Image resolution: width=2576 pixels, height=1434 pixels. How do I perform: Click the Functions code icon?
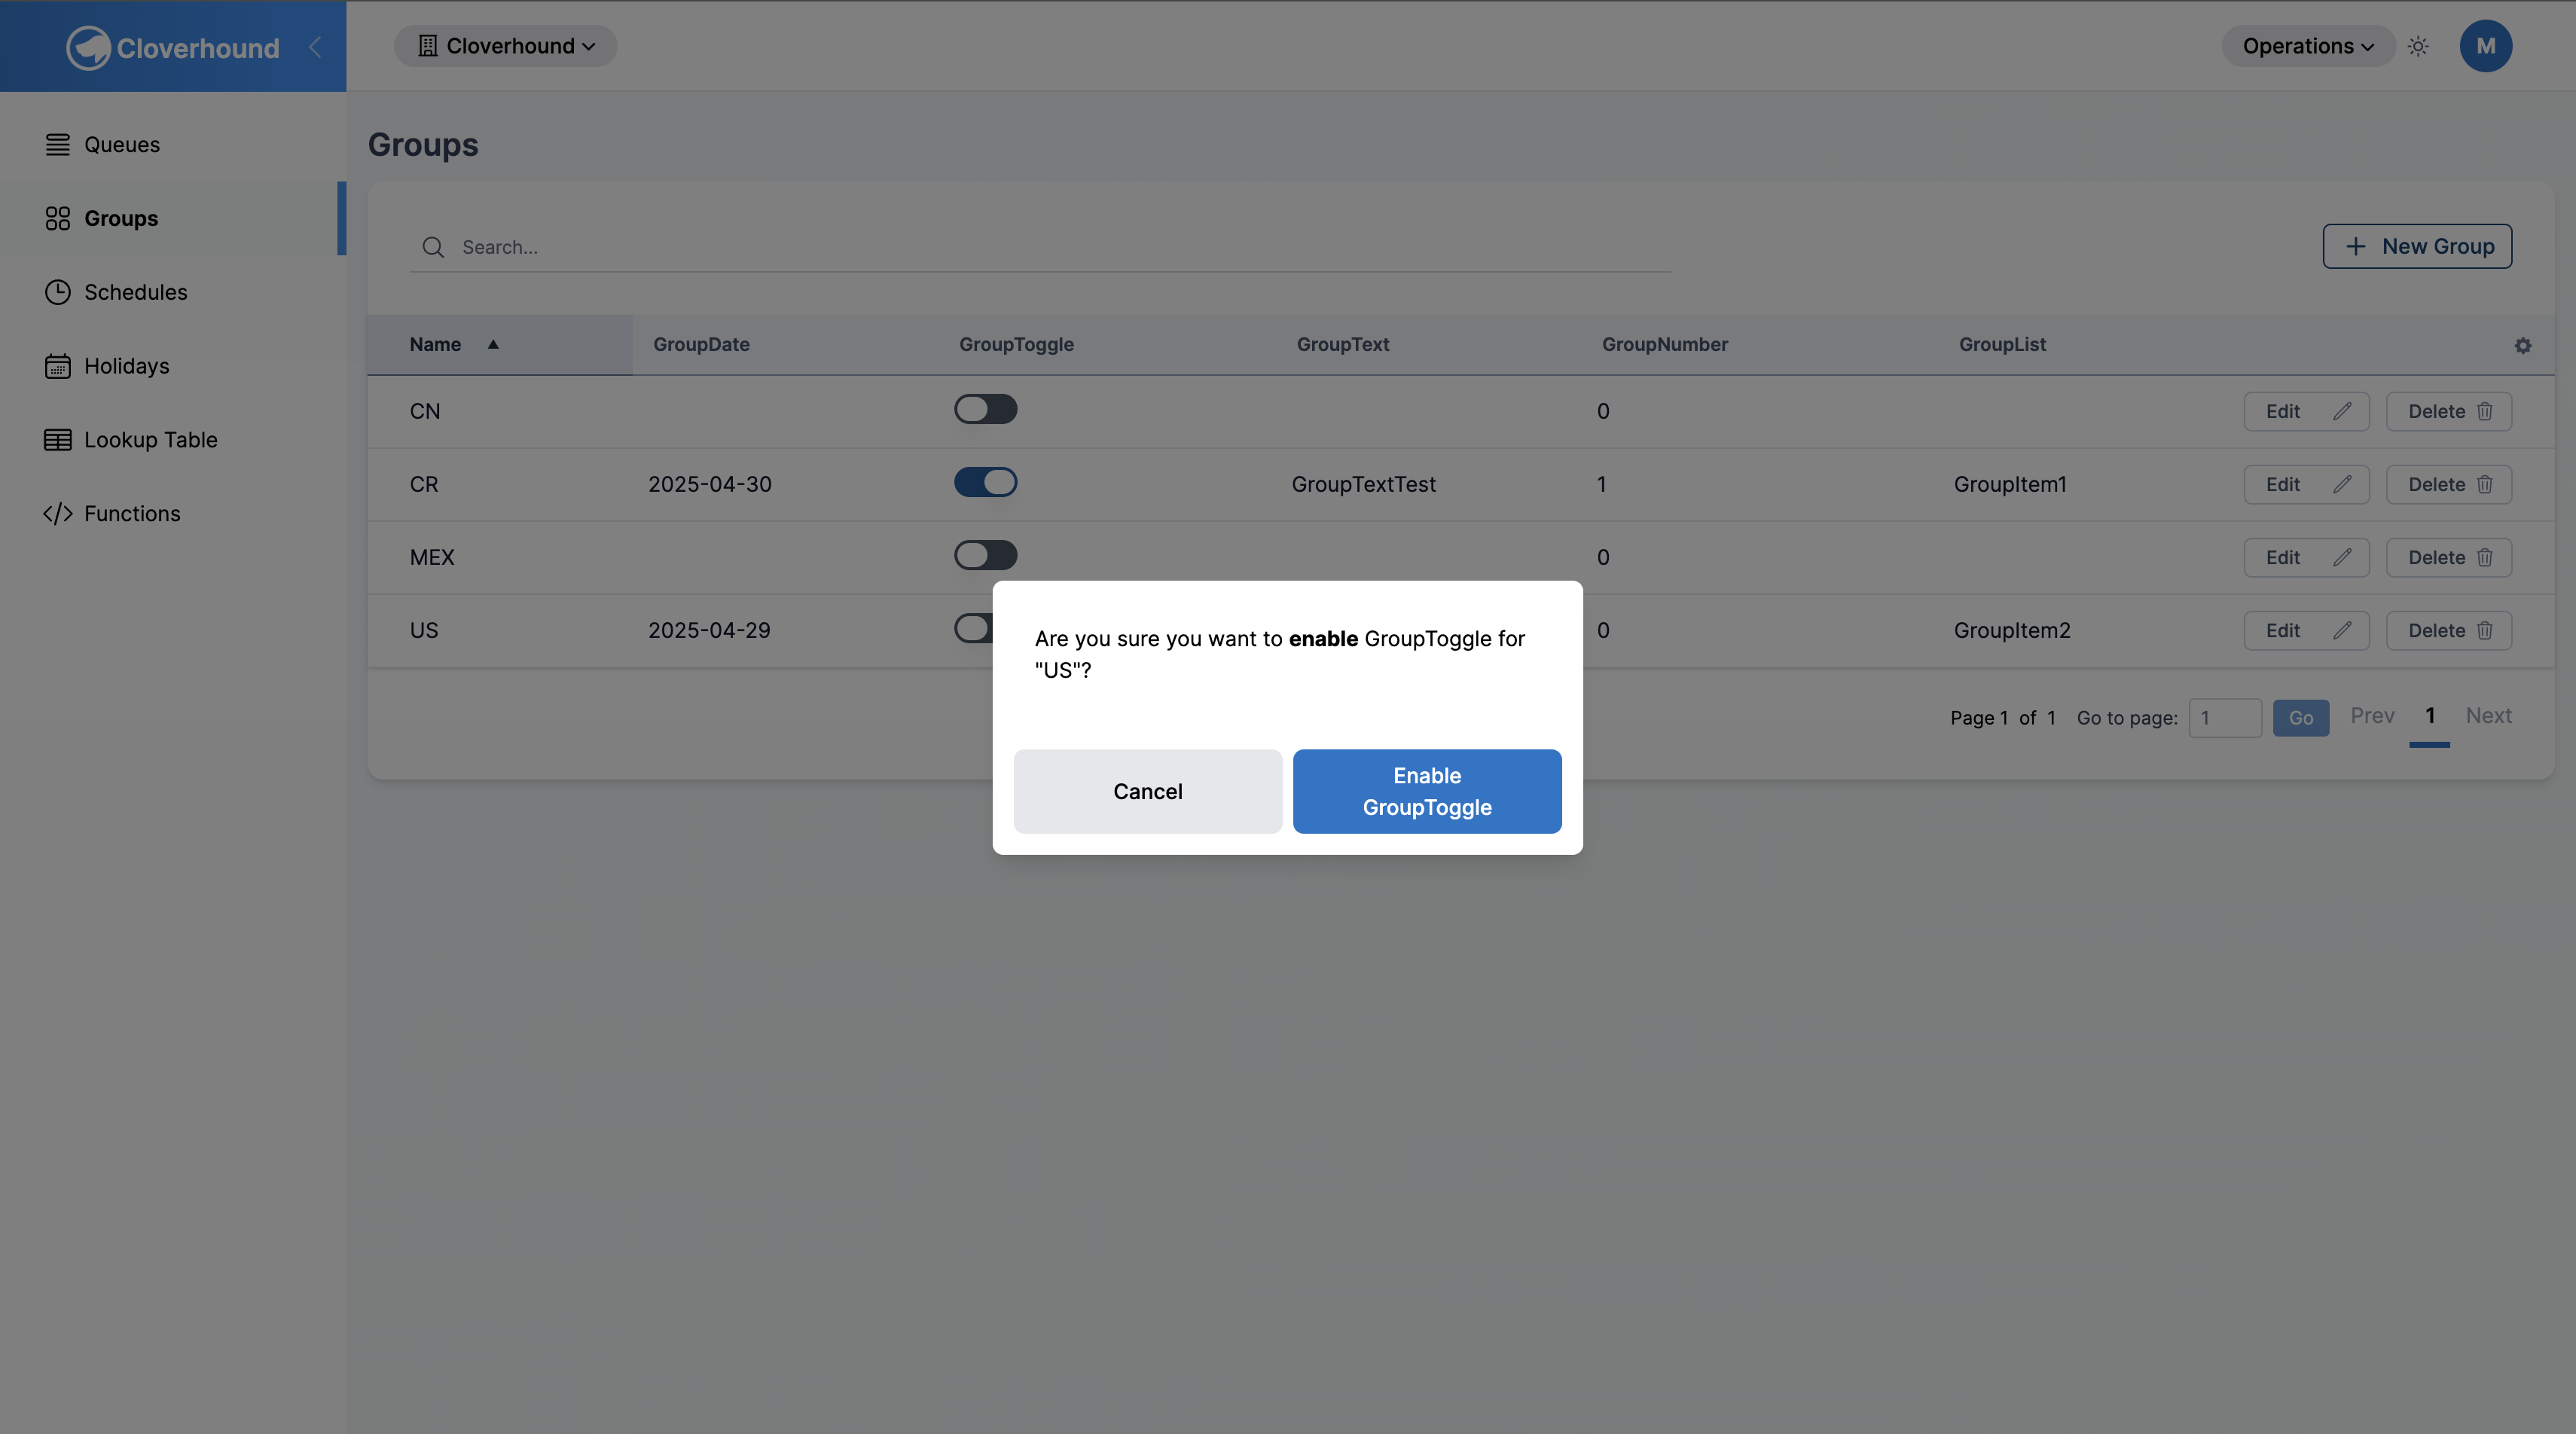58,513
